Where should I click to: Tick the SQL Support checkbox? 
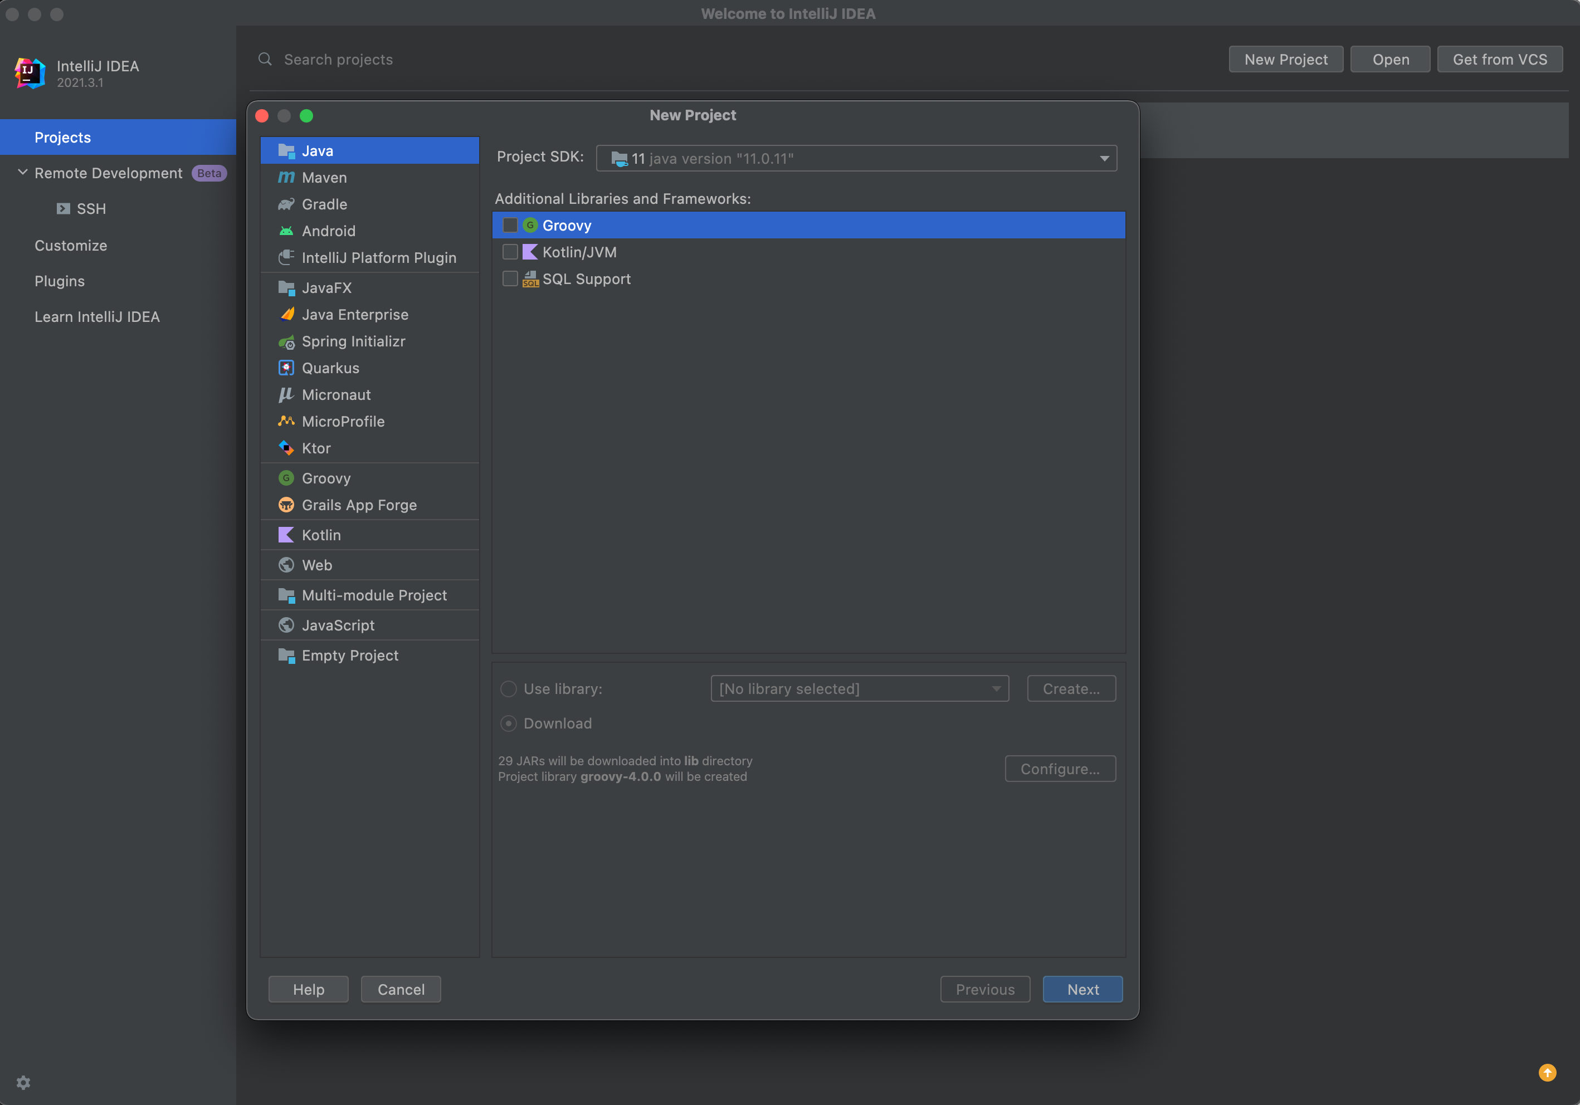(510, 278)
